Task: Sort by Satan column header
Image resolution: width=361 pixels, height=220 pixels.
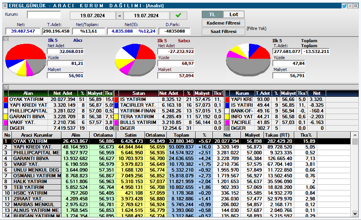Action: pyautogui.click(x=138, y=93)
